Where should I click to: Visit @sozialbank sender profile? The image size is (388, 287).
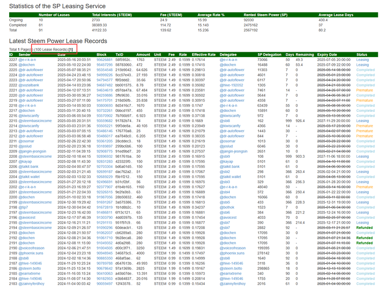coord(29,85)
